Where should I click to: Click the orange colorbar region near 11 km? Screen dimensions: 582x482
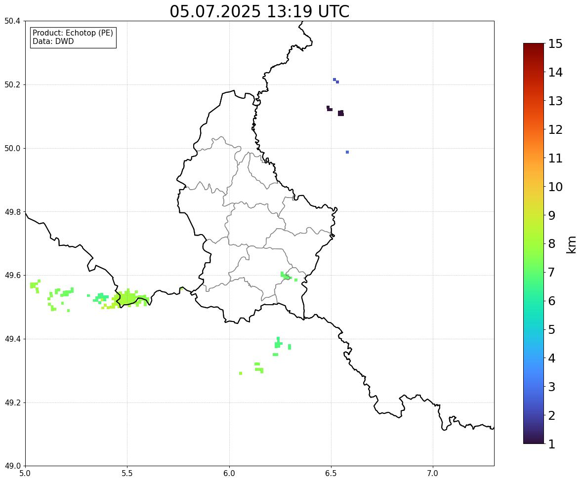pos(534,158)
